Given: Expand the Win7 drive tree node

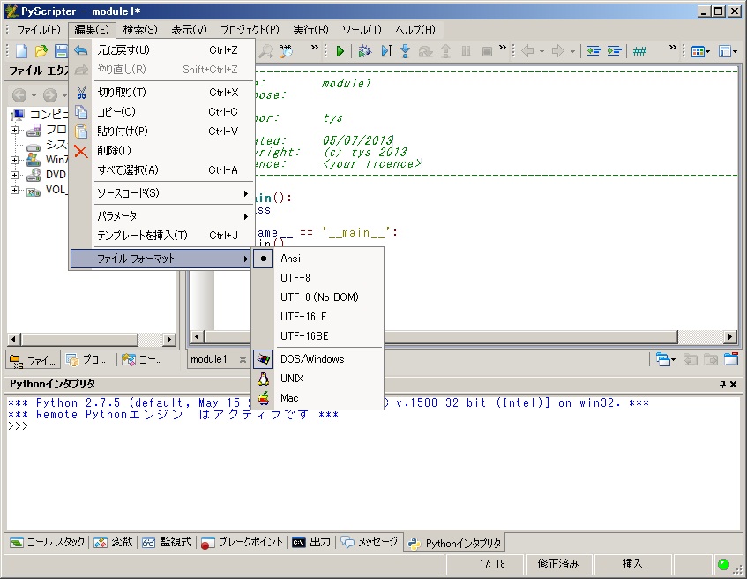Looking at the screenshot, I should (14, 160).
